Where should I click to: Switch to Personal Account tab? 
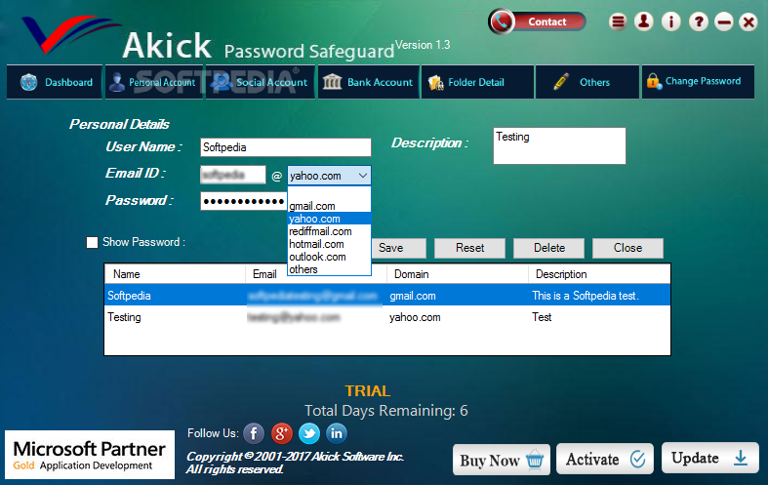(x=154, y=82)
